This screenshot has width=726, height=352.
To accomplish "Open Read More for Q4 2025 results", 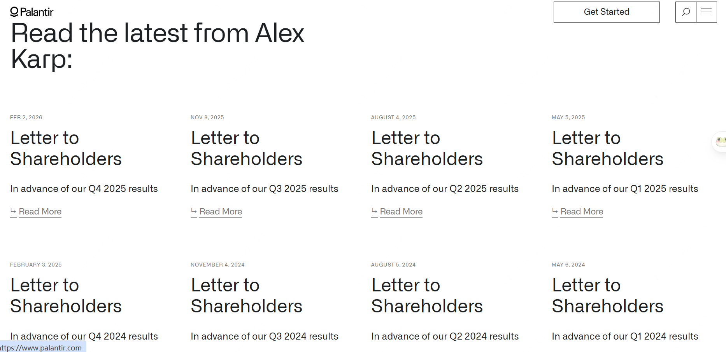I will coord(40,212).
